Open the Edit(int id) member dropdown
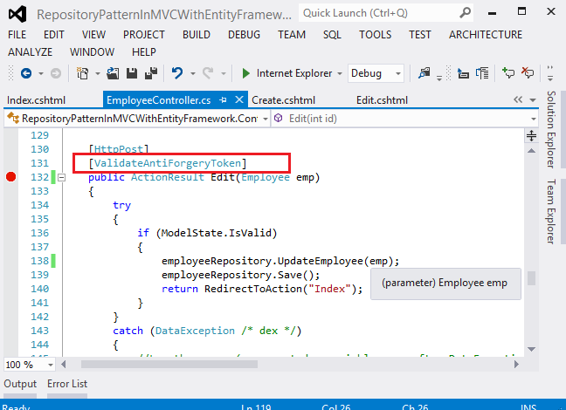The height and width of the screenshot is (410, 566). (x=534, y=119)
